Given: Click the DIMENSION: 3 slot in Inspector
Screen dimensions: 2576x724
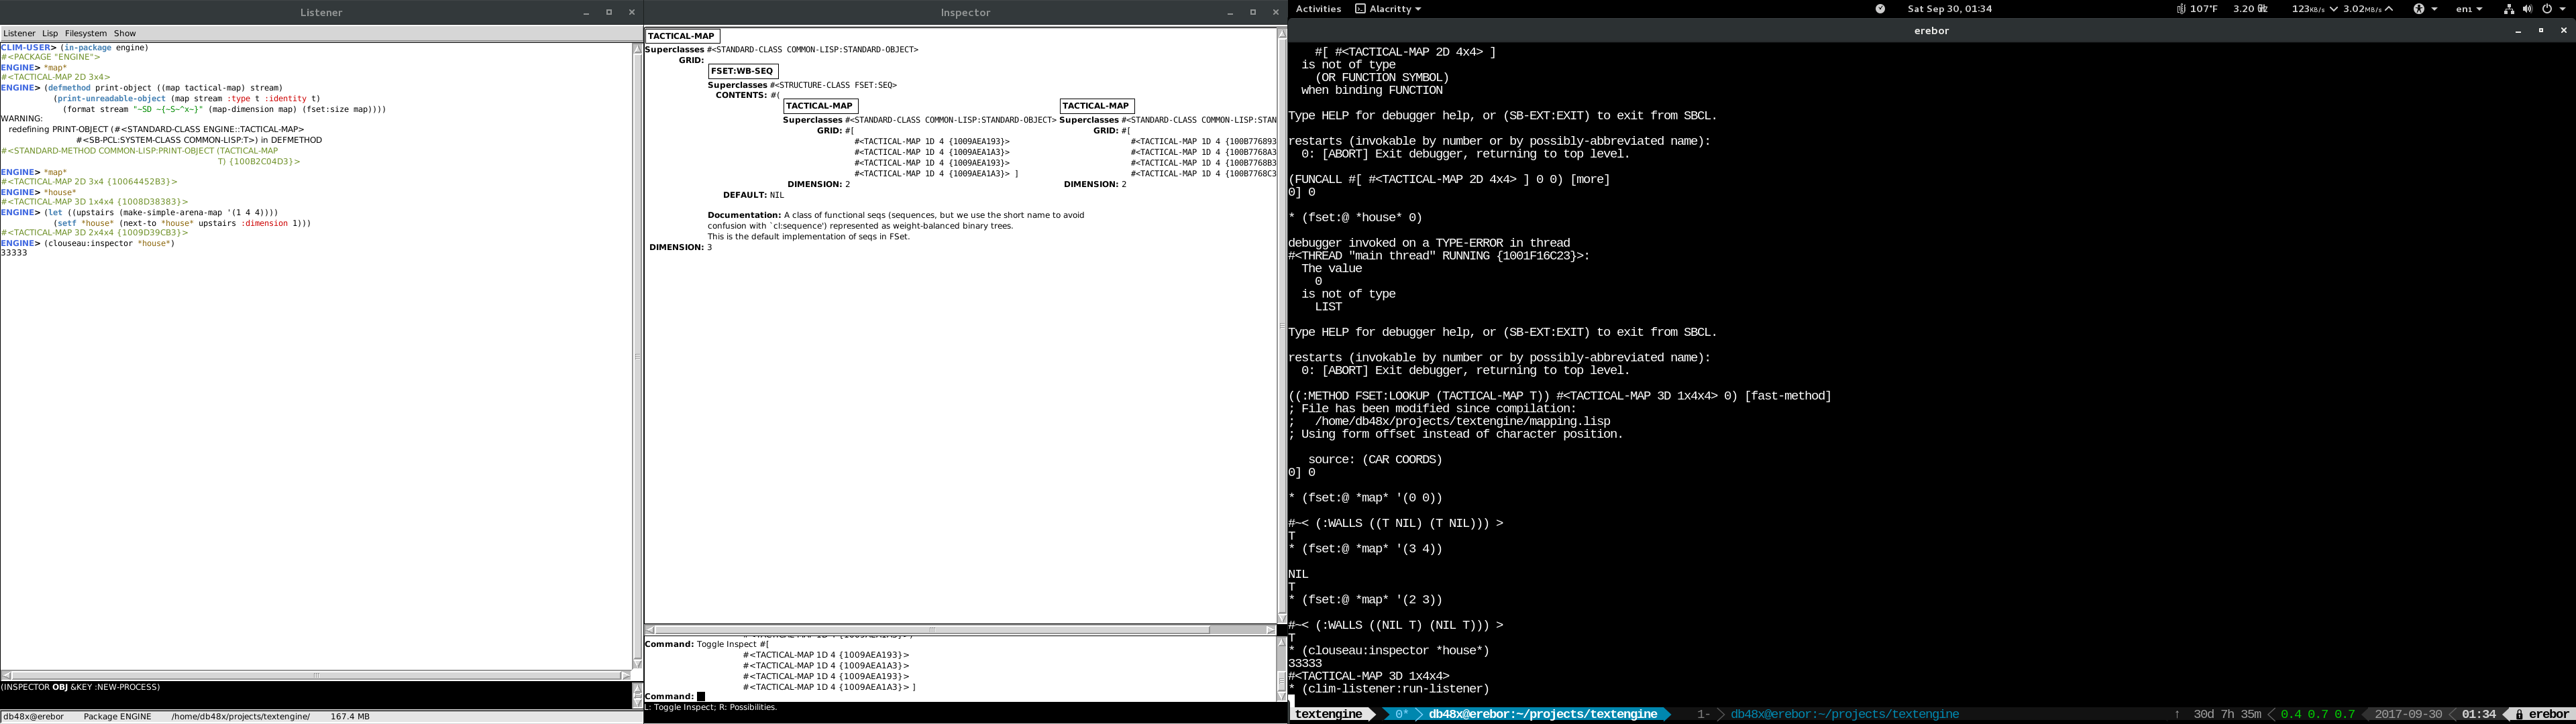Looking at the screenshot, I should tap(681, 247).
